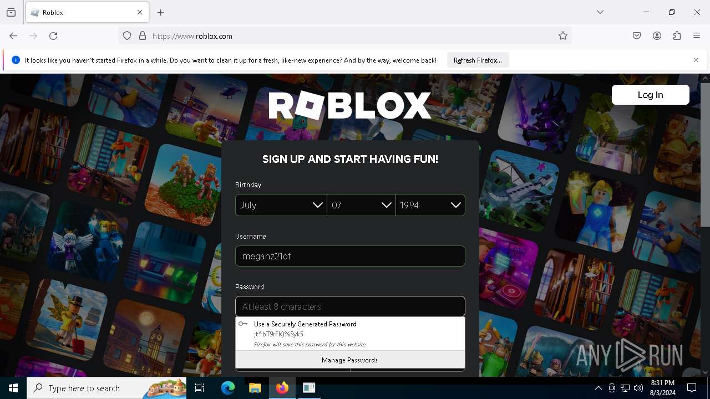This screenshot has width=710, height=399.
Task: Dismiss the Firefox refresh notification bar
Action: [x=696, y=60]
